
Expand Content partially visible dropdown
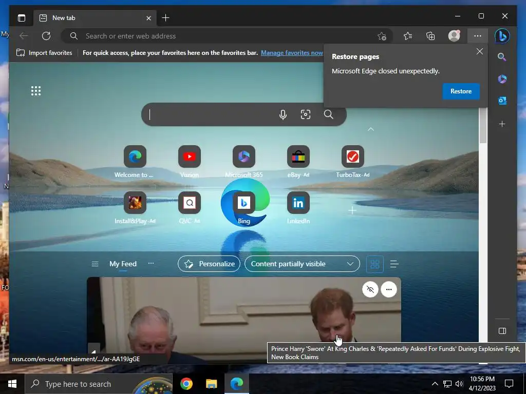[x=302, y=264]
